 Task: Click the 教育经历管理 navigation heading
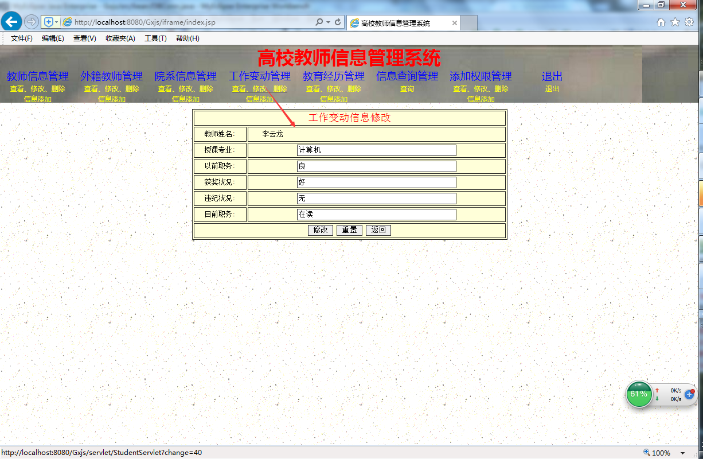click(334, 76)
